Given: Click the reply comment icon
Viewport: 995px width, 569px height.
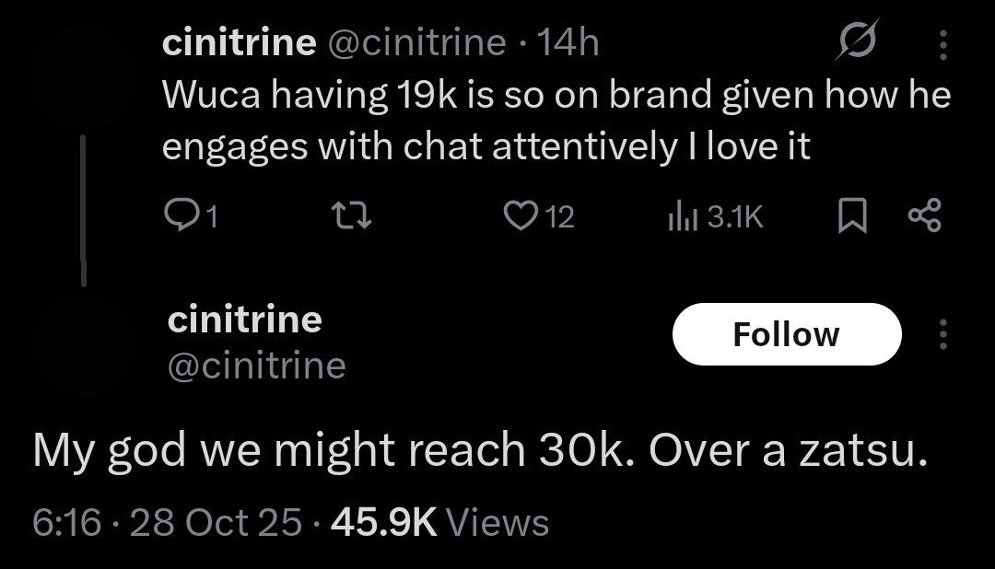Looking at the screenshot, I should point(178,216).
